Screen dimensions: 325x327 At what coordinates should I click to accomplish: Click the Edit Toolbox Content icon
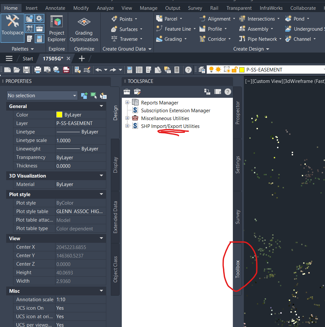(x=137, y=92)
